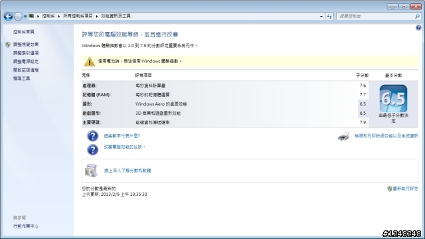Screen dimensions: 425x239
Task: Click the printer icon
Action: pyautogui.click(x=344, y=136)
